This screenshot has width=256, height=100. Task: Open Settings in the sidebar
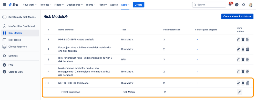tap(20, 56)
